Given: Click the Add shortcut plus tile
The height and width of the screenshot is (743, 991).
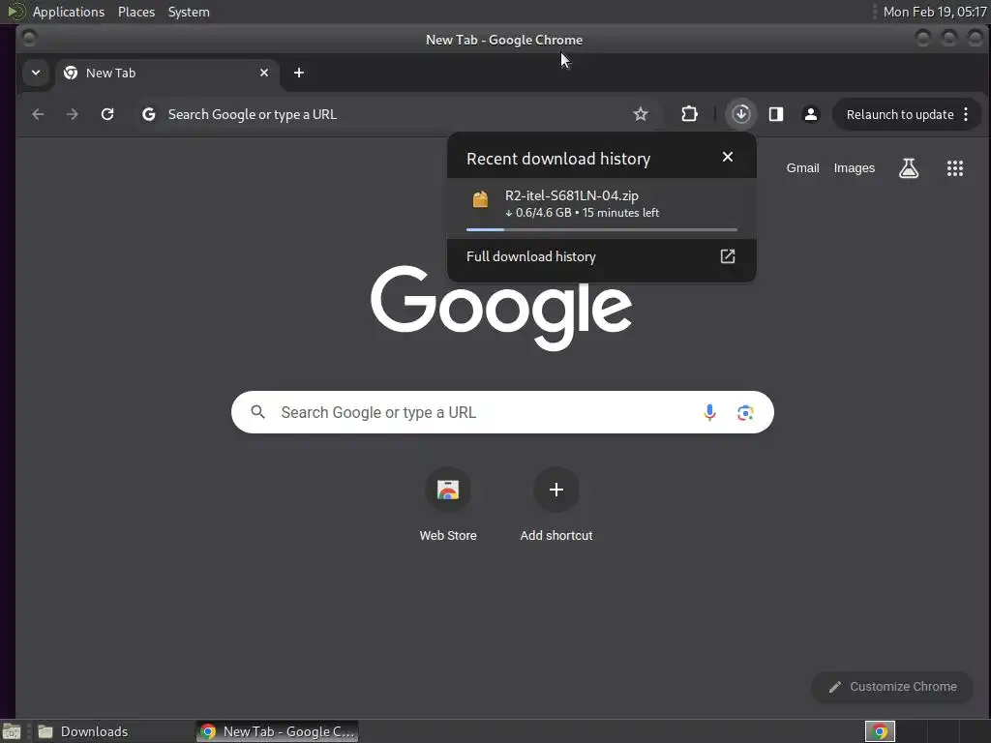Looking at the screenshot, I should (x=556, y=490).
